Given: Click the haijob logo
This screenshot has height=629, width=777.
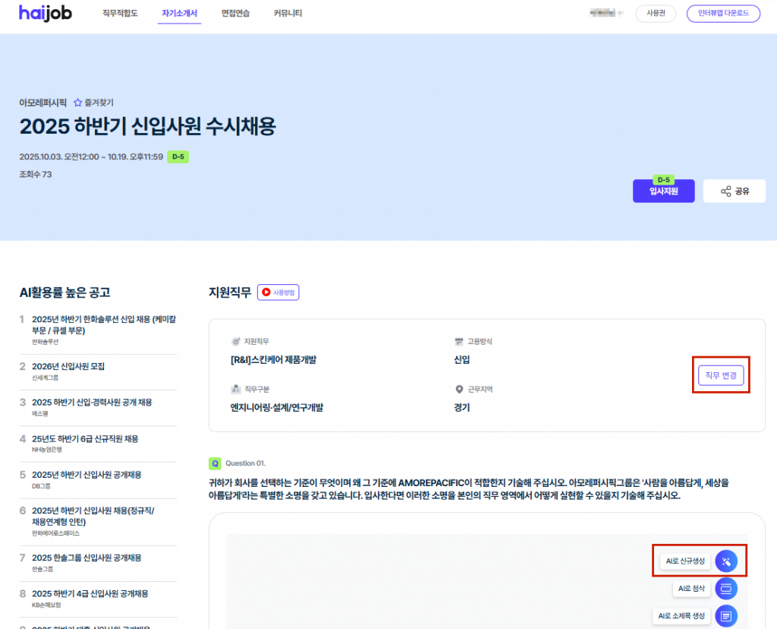Looking at the screenshot, I should click(x=46, y=14).
